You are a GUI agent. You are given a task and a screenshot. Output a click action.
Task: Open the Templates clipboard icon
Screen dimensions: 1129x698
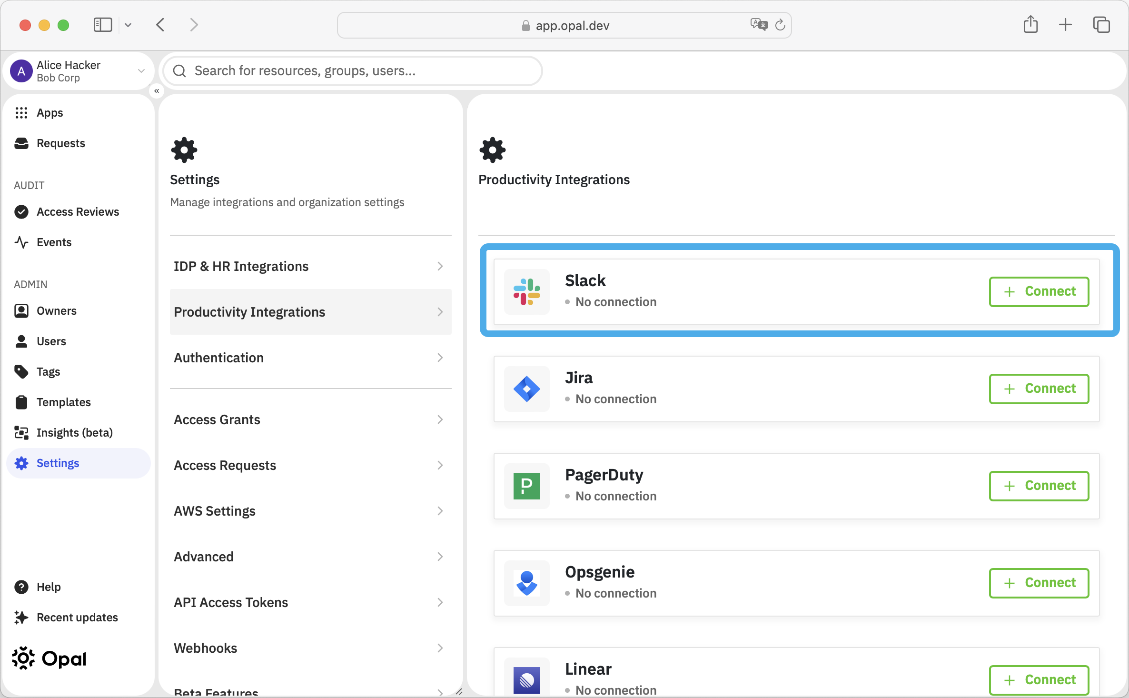click(x=21, y=402)
